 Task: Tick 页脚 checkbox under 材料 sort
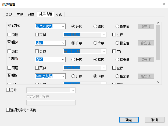tap(37, 51)
